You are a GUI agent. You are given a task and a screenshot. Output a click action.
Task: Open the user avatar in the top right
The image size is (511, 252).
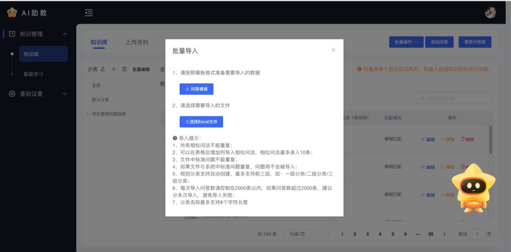490,13
